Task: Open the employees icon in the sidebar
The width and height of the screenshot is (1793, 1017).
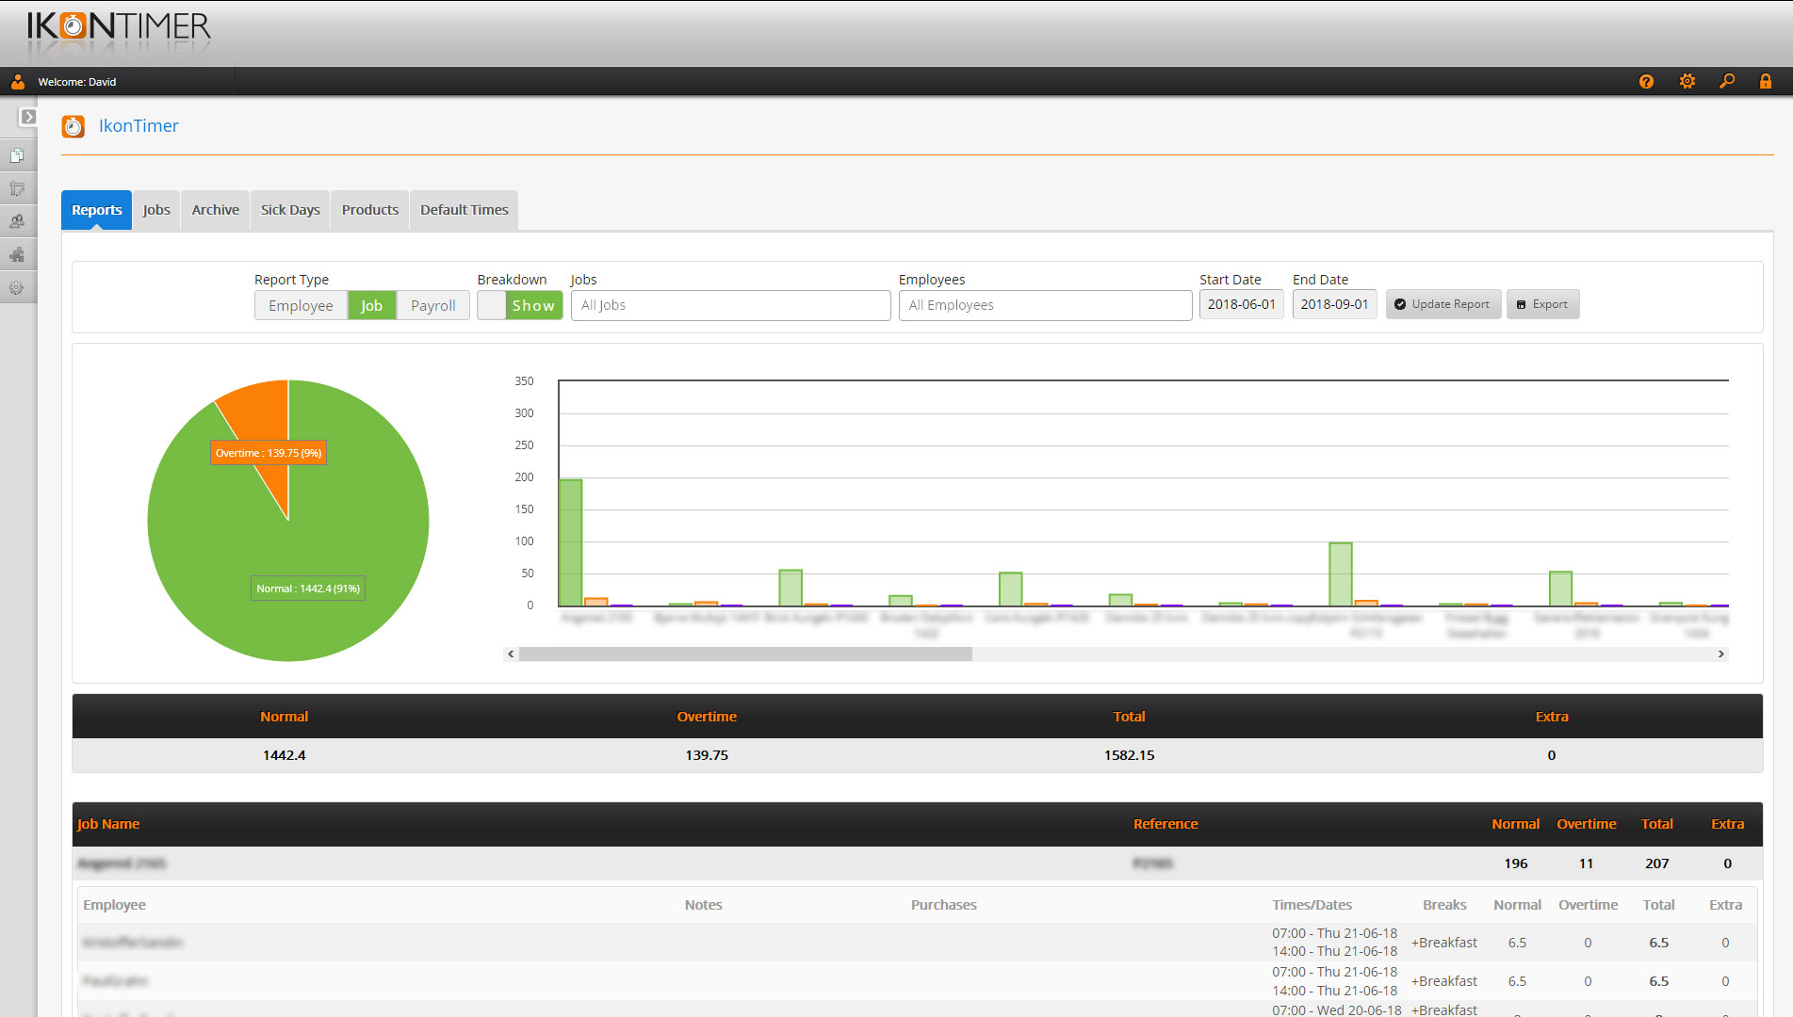Action: point(19,221)
